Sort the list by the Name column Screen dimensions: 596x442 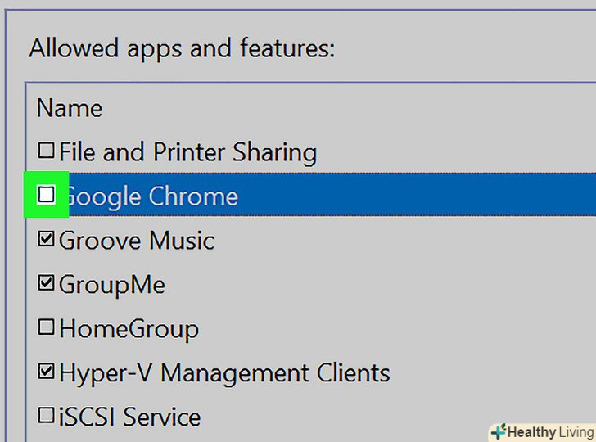(x=70, y=108)
